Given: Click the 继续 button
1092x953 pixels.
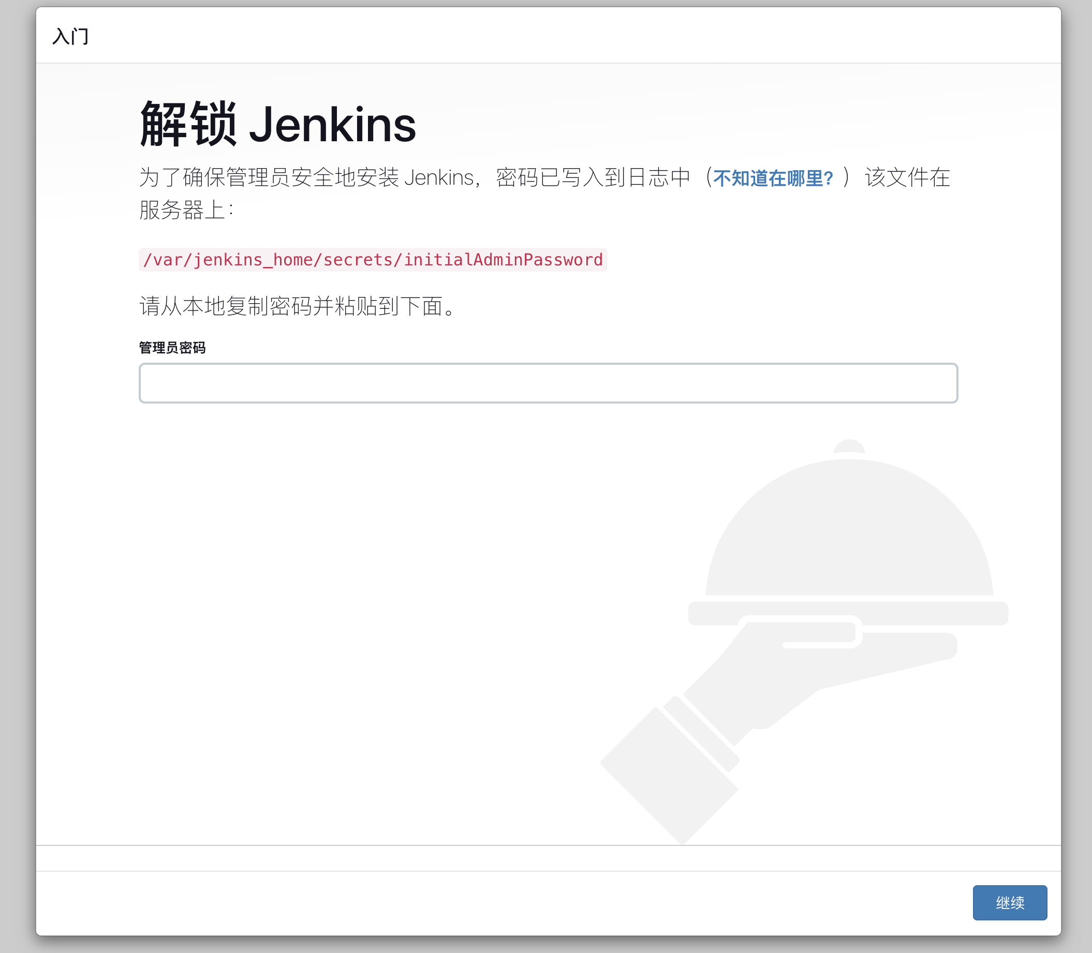Looking at the screenshot, I should pyautogui.click(x=1010, y=902).
